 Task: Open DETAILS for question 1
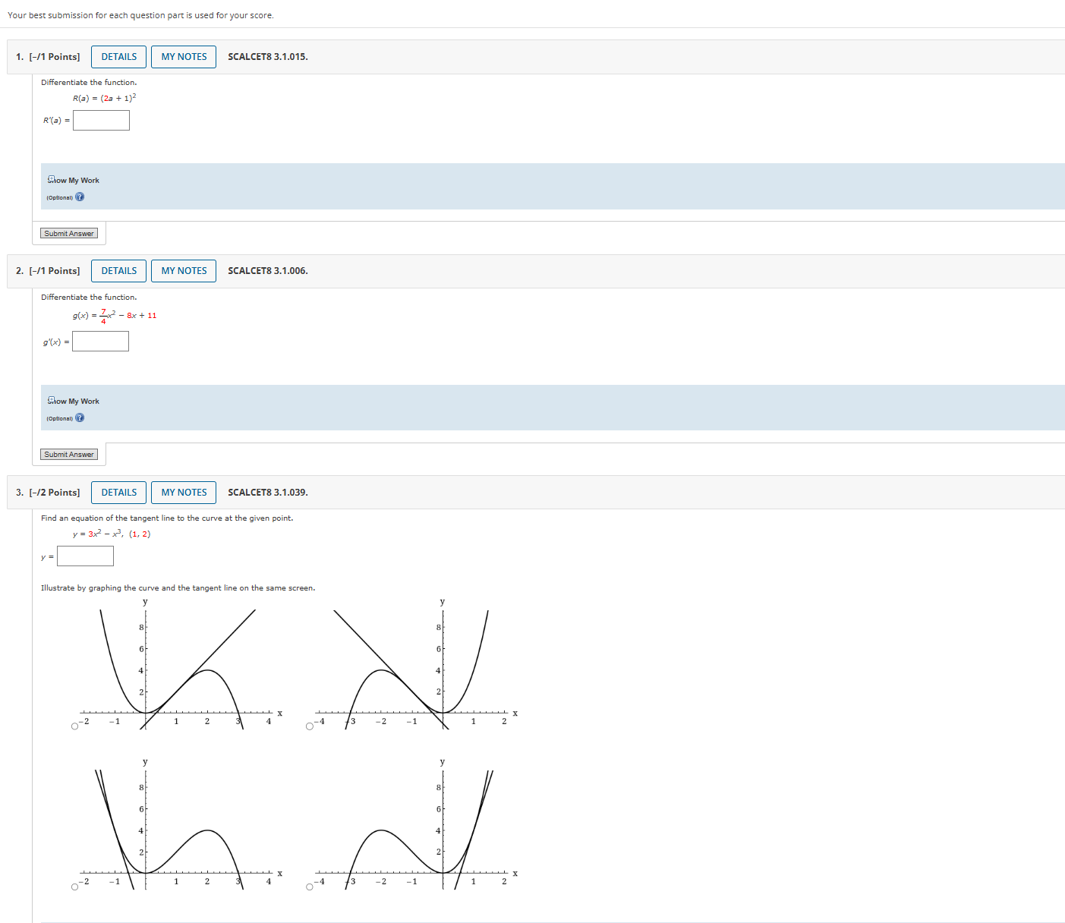[x=119, y=57]
